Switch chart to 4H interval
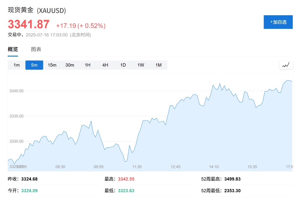The height and width of the screenshot is (202, 298). tap(105, 65)
